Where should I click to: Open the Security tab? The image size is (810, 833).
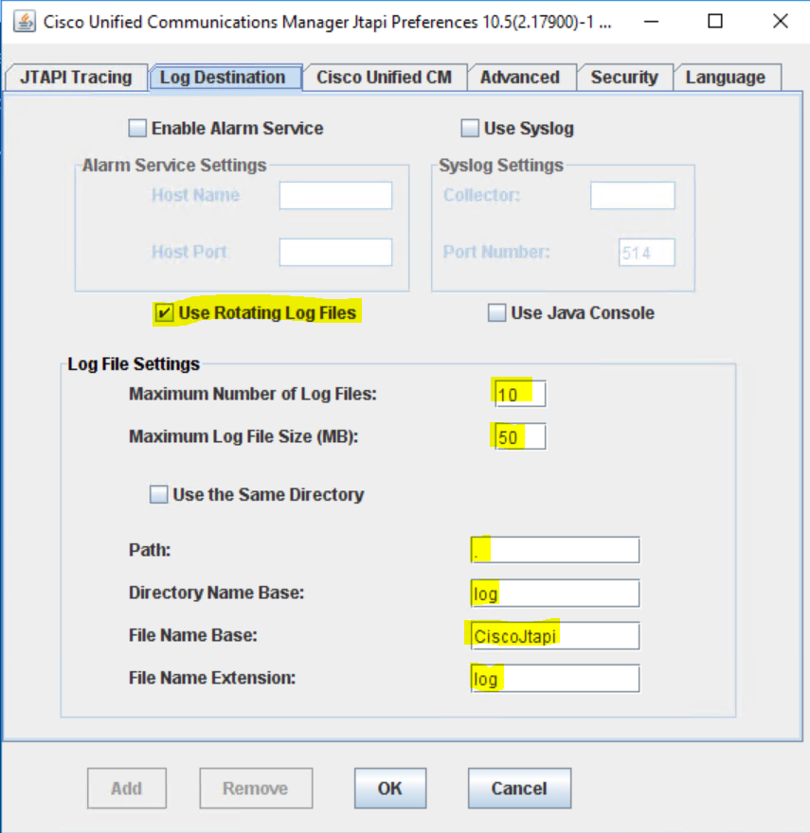624,78
